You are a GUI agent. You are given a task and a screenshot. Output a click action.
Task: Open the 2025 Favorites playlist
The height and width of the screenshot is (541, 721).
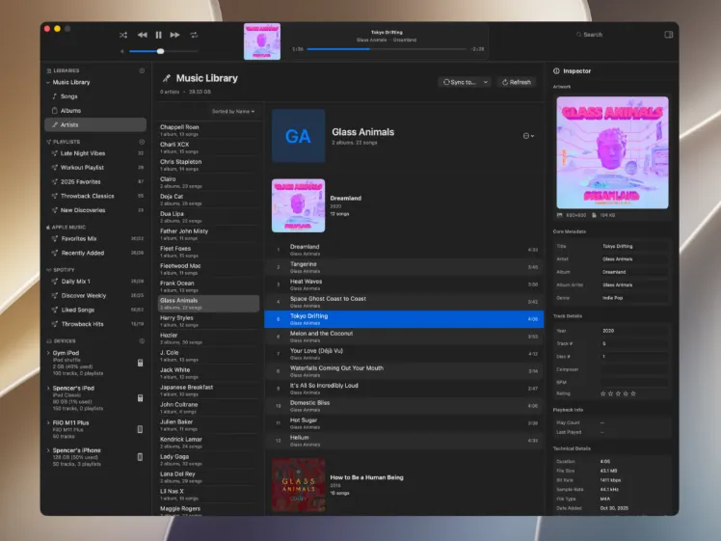(95, 181)
